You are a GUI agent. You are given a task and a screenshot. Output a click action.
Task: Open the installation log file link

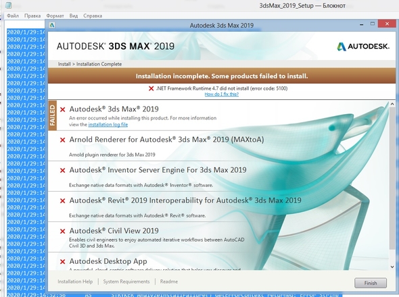pos(108,124)
